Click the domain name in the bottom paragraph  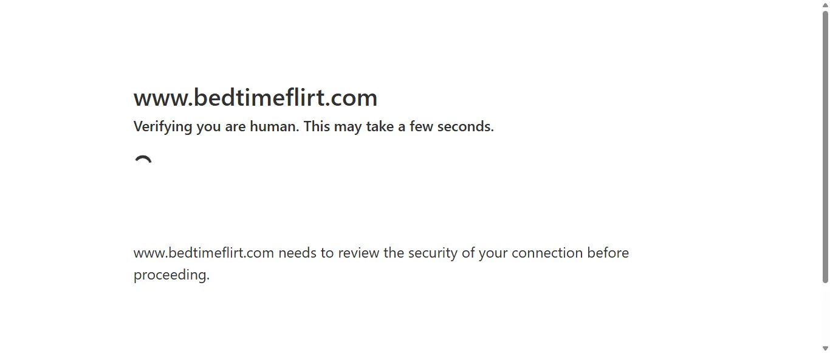[204, 253]
